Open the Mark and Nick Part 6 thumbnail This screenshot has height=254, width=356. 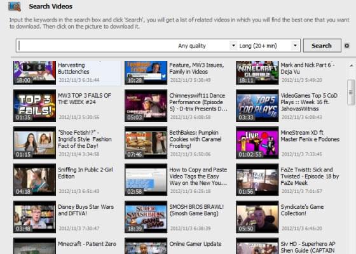(257, 73)
